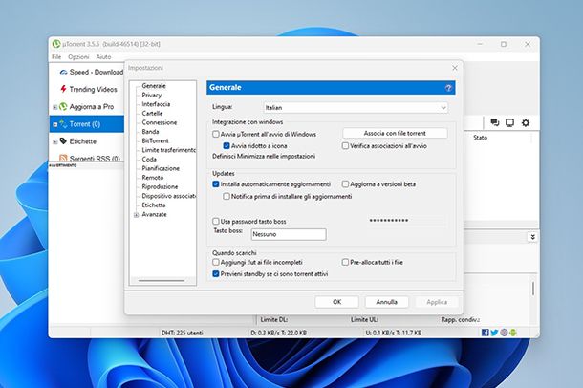Click the Tasto boss input field
583x388 pixels.
289,234
